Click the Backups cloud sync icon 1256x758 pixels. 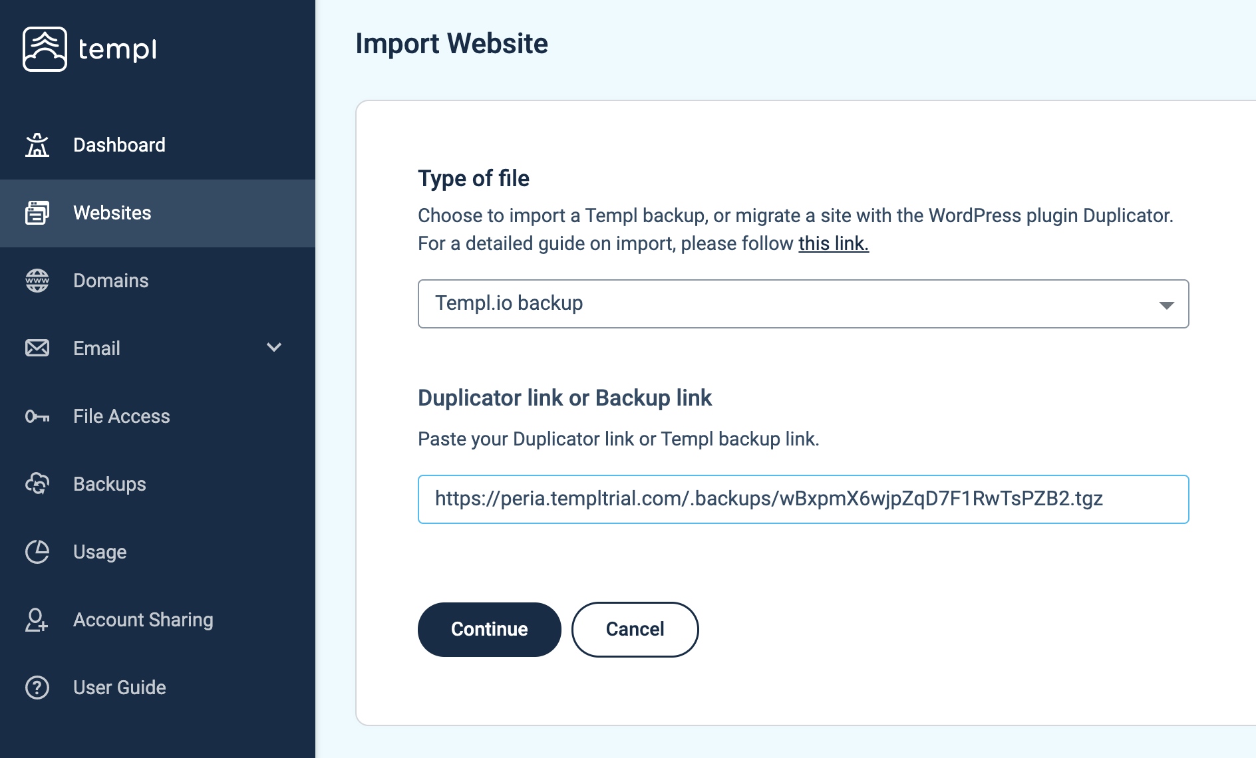click(37, 483)
